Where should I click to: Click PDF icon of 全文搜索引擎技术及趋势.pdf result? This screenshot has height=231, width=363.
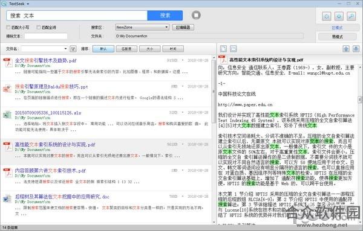tap(8, 63)
